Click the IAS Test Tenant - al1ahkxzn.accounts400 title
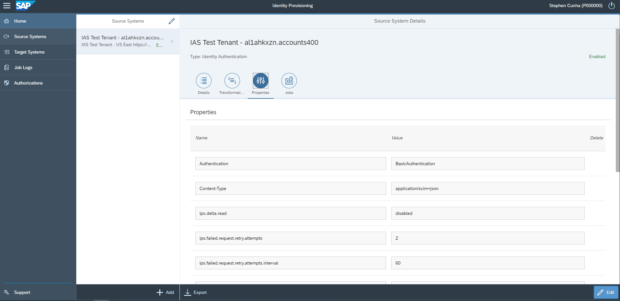 coord(254,43)
